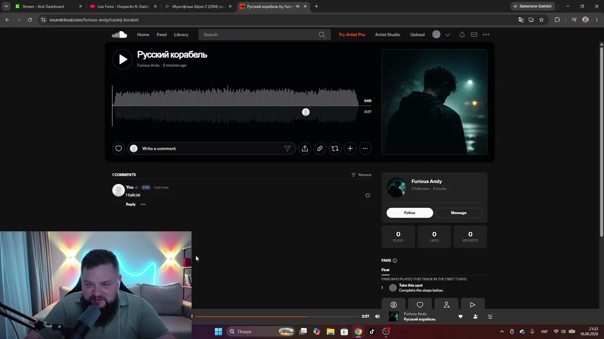Reload the page
604x339 pixels.
coord(30,20)
